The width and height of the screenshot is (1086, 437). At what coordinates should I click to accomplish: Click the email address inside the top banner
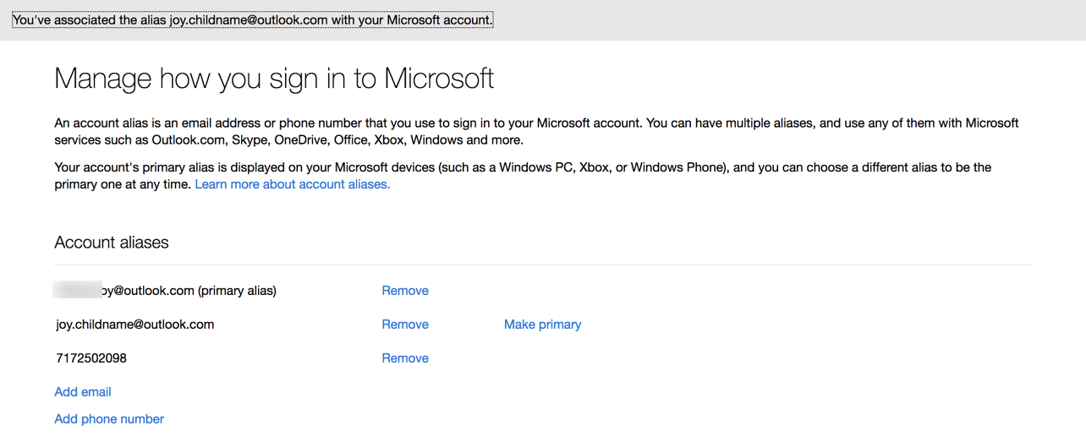coord(248,19)
